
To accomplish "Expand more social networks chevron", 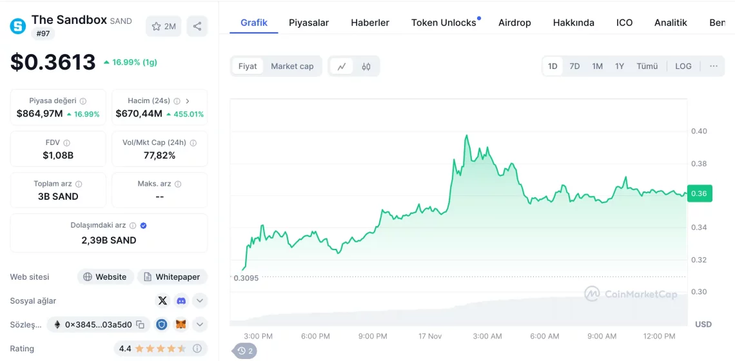I will coord(200,300).
